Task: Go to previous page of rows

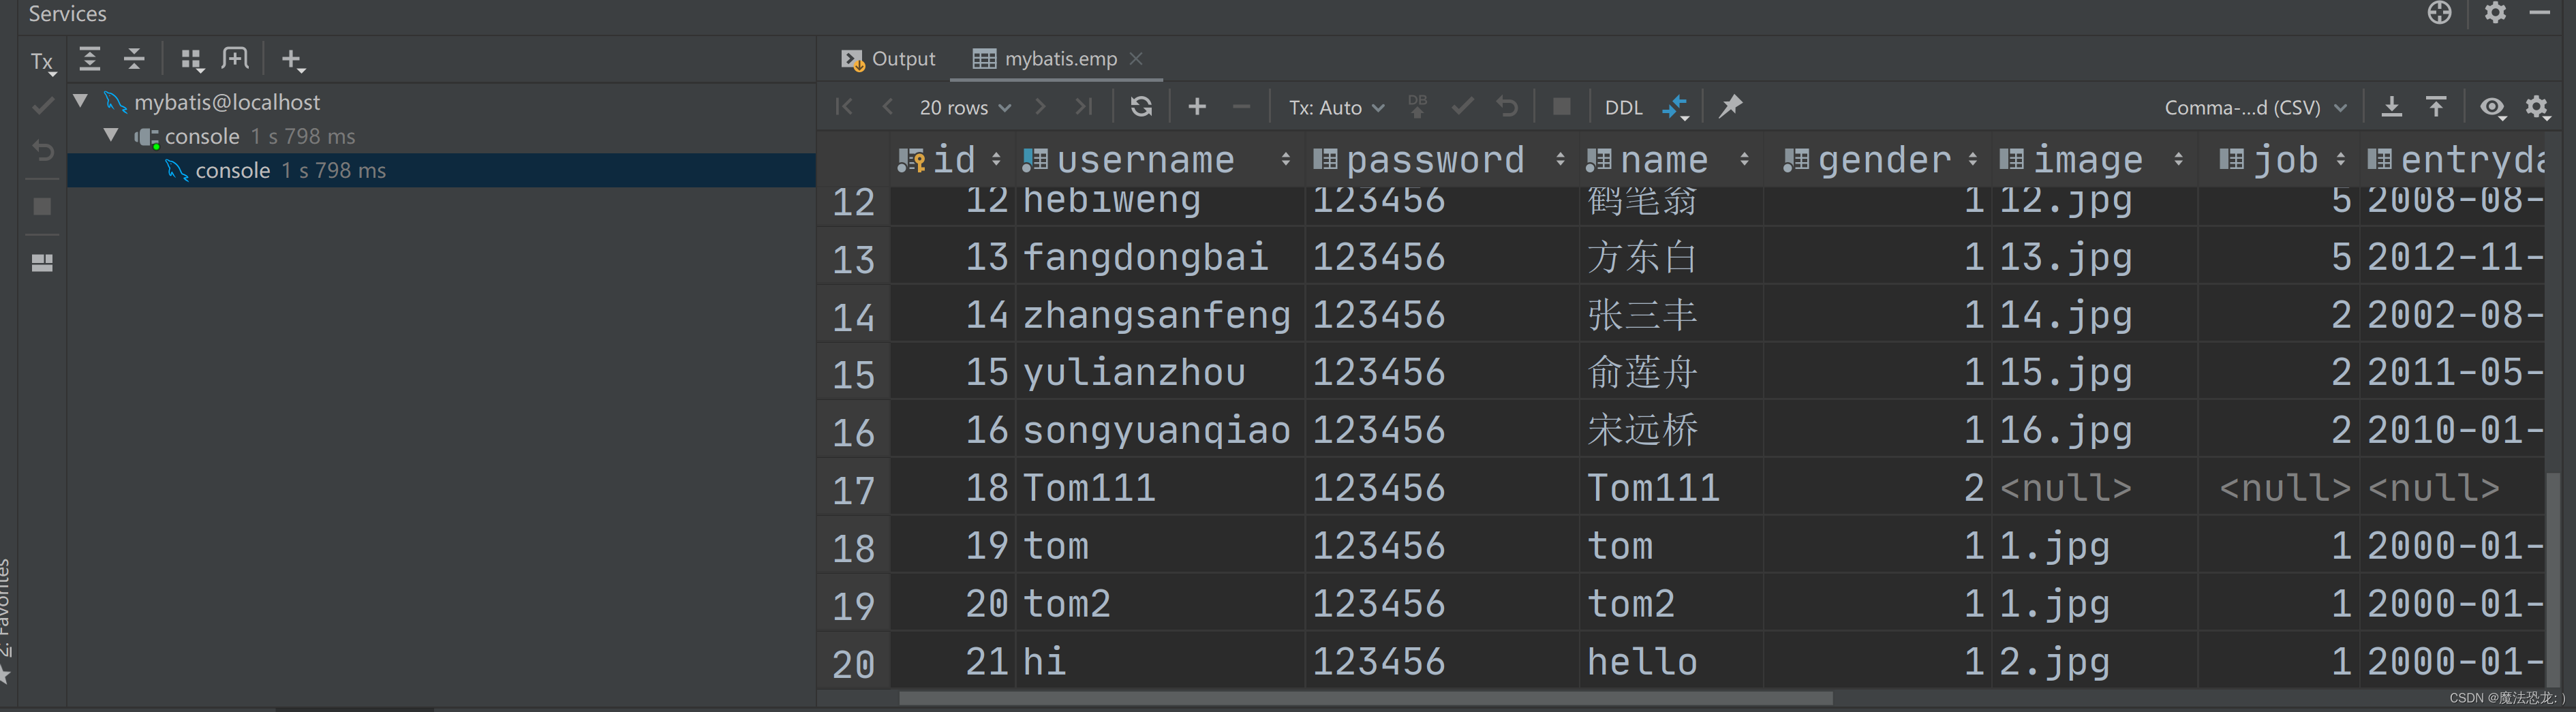Action: pos(887,106)
